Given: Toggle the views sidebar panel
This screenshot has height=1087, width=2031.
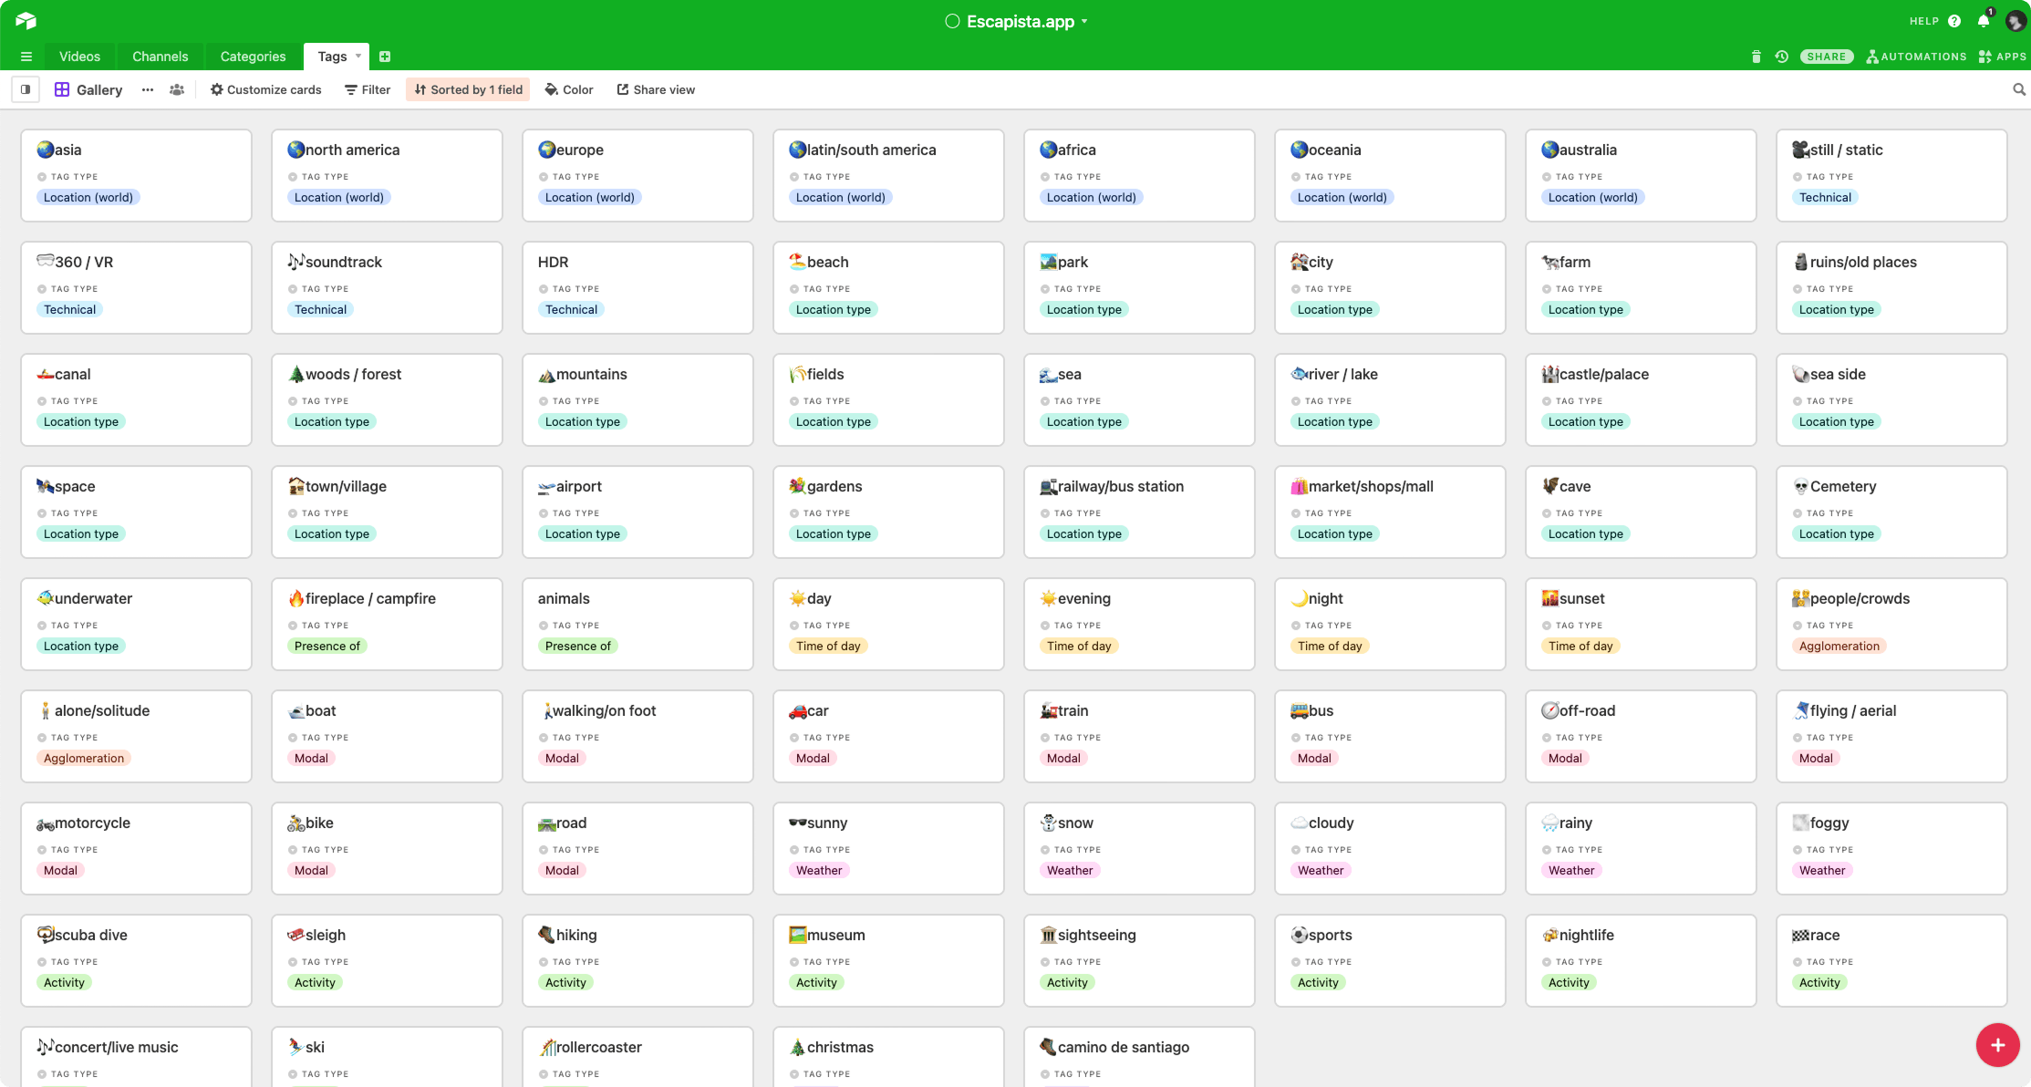Looking at the screenshot, I should (26, 89).
